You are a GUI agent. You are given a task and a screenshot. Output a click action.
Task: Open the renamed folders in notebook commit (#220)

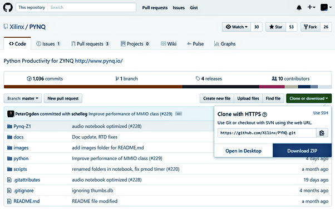[x=126, y=169]
